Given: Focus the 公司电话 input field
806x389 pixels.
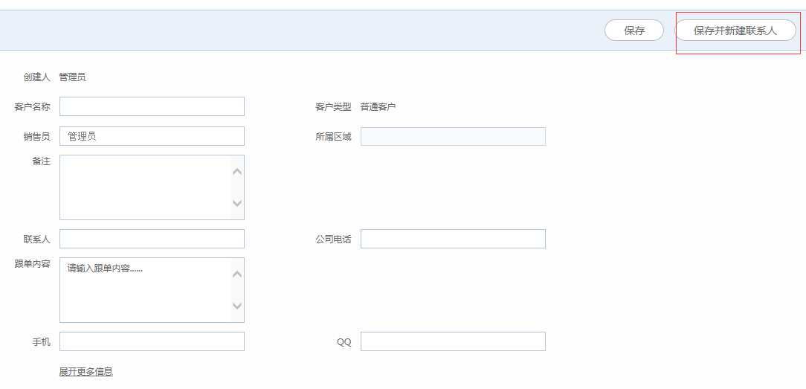Looking at the screenshot, I should click(453, 239).
